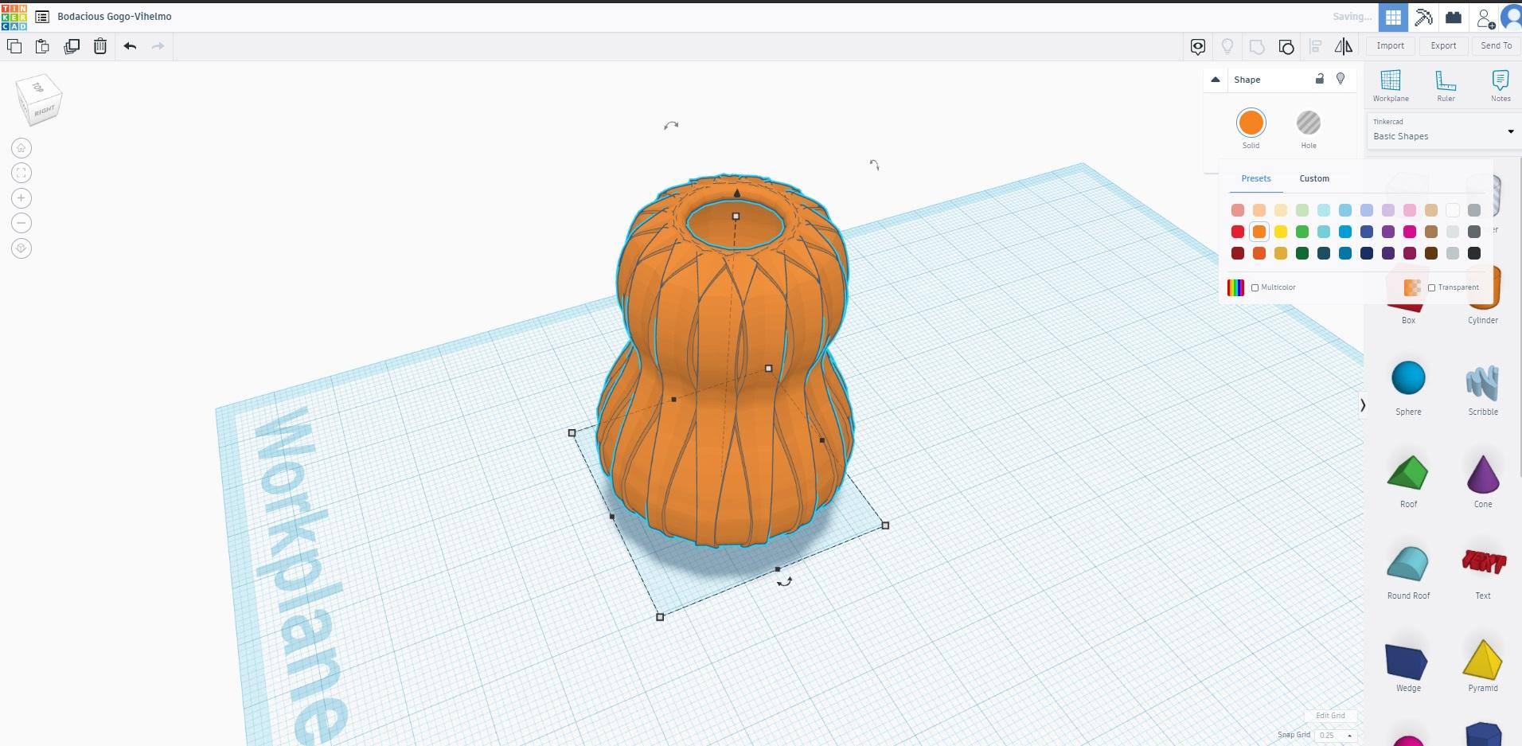Return to Home view
Screen dimensions: 1522x746
tap(21, 148)
